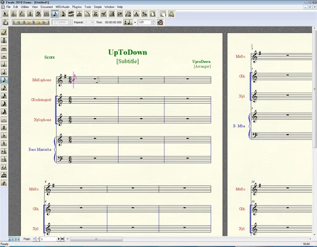Screen dimensions: 317x247
Task: Toggle half note duration in palette
Action: click(4, 64)
